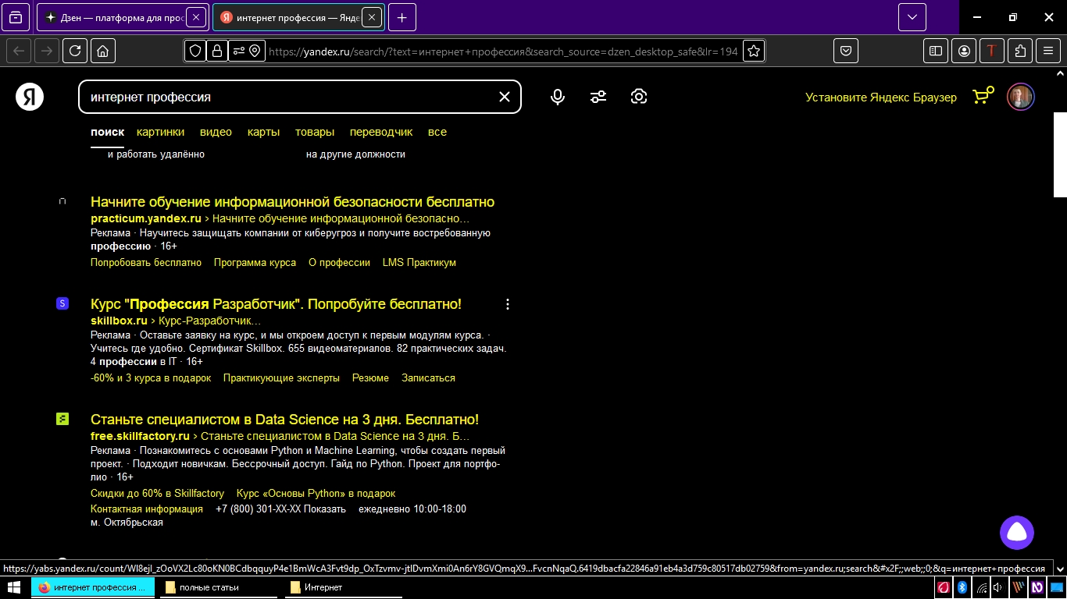Open Станьте специалистом в Data Science result
The width and height of the screenshot is (1067, 599).
pyautogui.click(x=284, y=420)
